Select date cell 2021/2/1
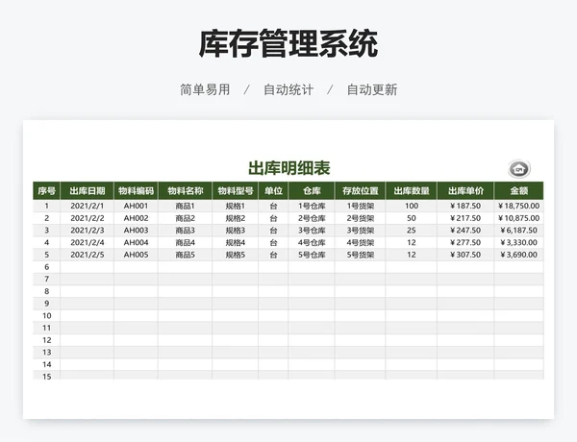 point(88,206)
